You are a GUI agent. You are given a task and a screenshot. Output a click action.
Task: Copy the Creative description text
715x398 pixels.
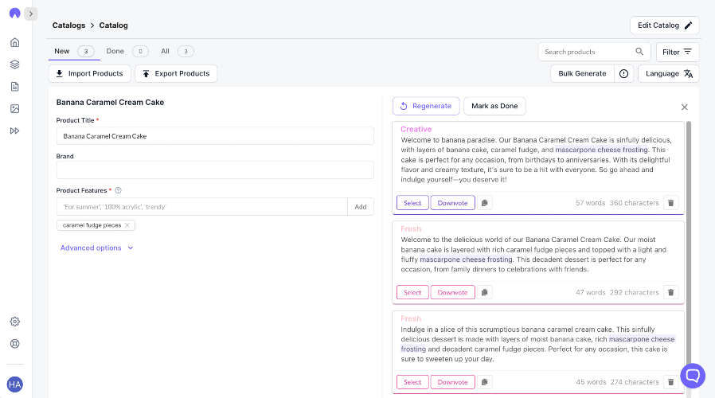484,203
